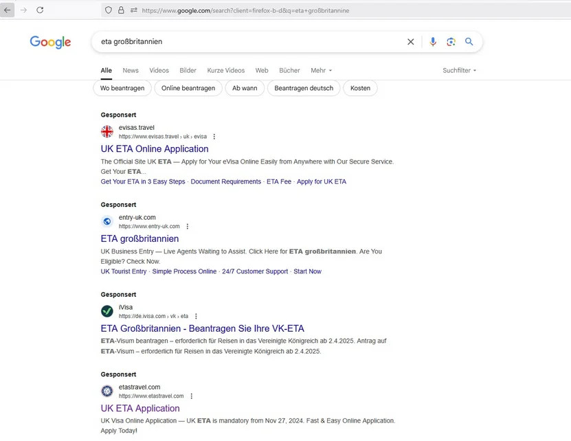Click the 'Beantragen deutsch' suggestion chip
The width and height of the screenshot is (571, 441).
coord(304,88)
